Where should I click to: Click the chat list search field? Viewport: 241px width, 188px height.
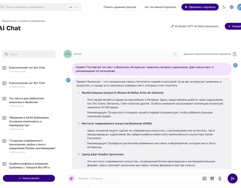click(x=29, y=54)
